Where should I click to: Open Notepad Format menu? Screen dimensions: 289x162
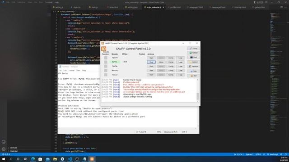(71, 70)
